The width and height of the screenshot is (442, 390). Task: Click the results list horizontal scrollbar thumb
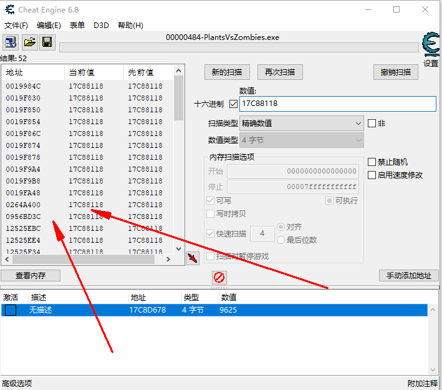(x=84, y=259)
